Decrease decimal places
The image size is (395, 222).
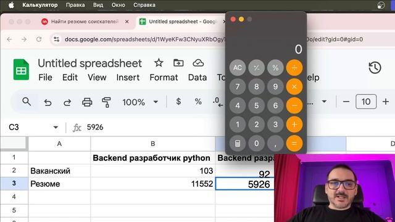click(218, 102)
